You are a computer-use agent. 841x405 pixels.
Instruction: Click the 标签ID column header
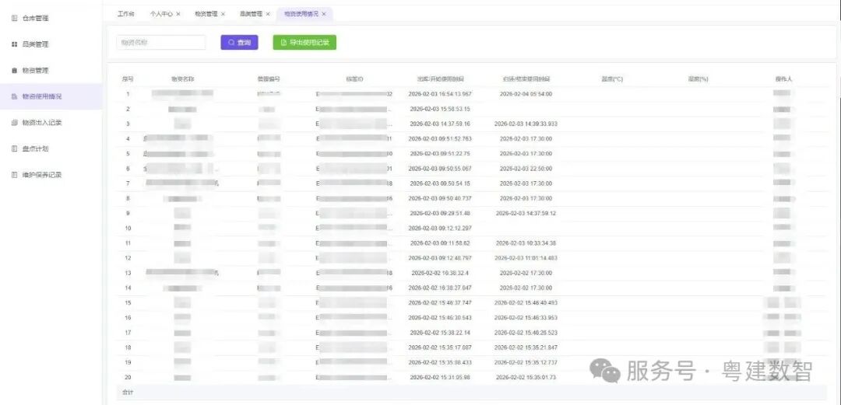pos(354,79)
